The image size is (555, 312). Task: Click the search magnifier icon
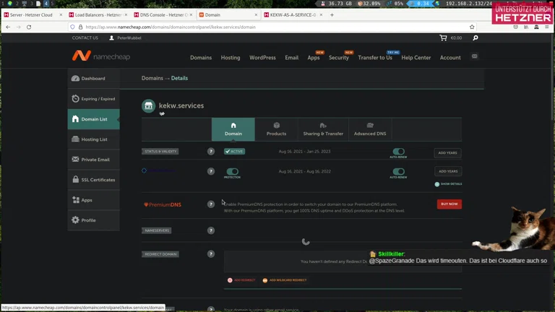[x=476, y=38]
